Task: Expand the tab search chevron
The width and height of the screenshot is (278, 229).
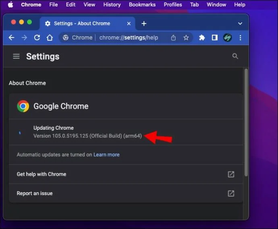Action: click(240, 23)
